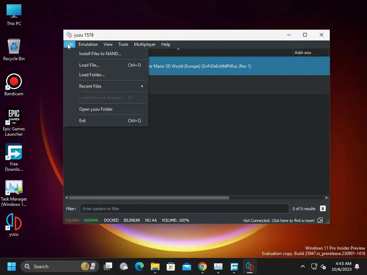
Task: Click the multiplayer room status icon
Action: point(320,220)
